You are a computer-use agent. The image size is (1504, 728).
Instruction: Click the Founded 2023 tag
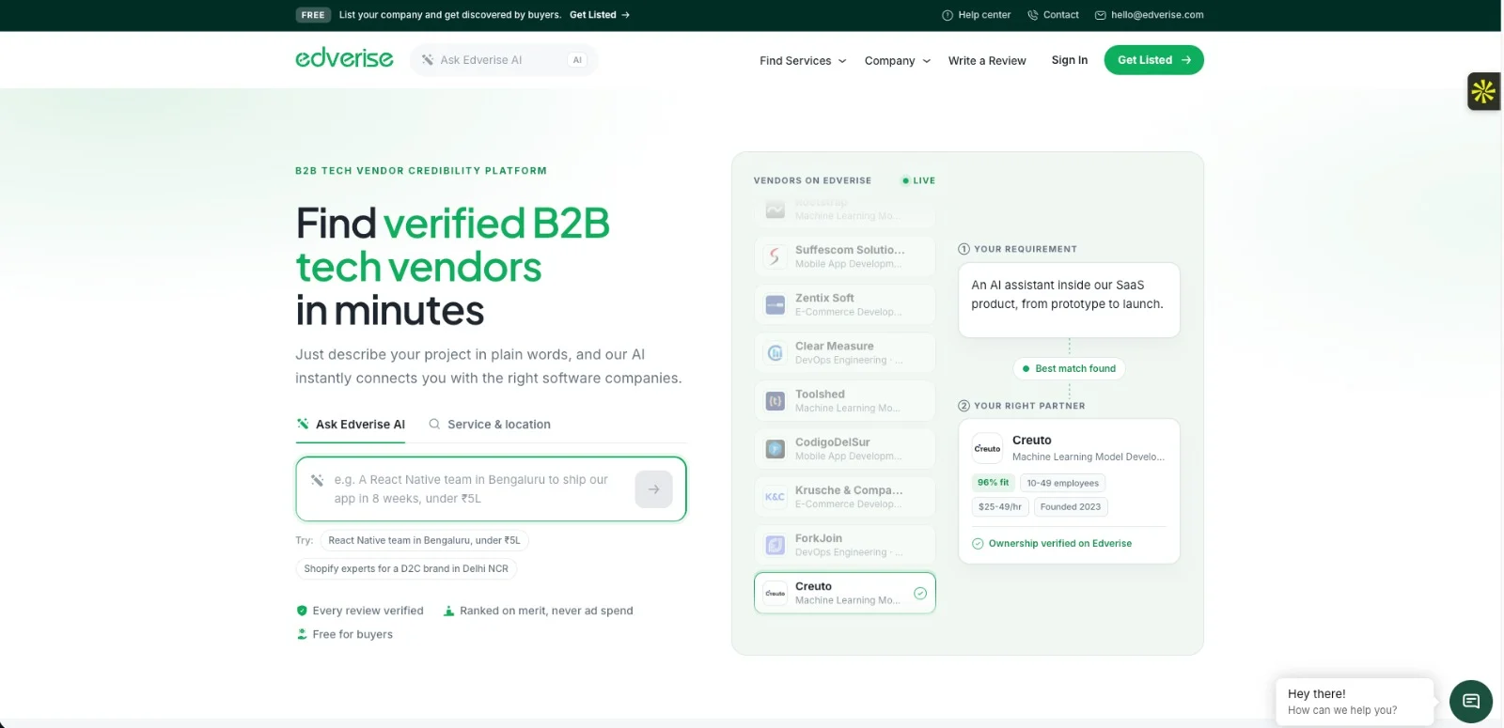(x=1071, y=507)
